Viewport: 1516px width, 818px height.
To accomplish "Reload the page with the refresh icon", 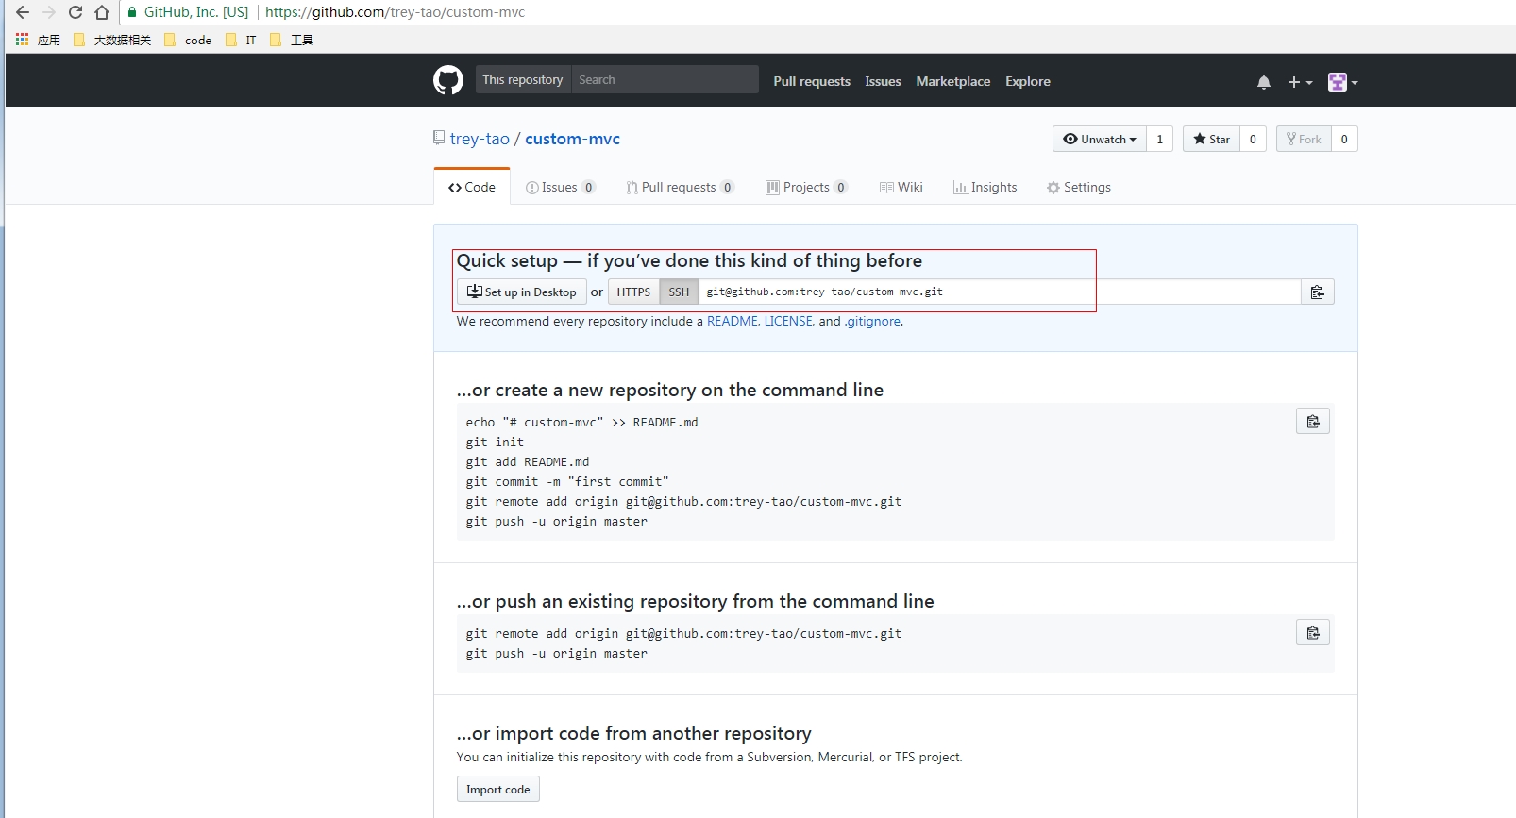I will (x=76, y=12).
